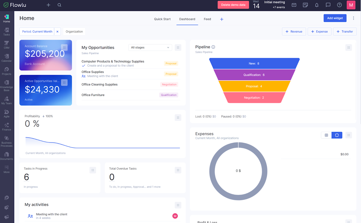Open the Account Balance widget handle menu
This screenshot has height=223, width=361.
(x=64, y=47)
